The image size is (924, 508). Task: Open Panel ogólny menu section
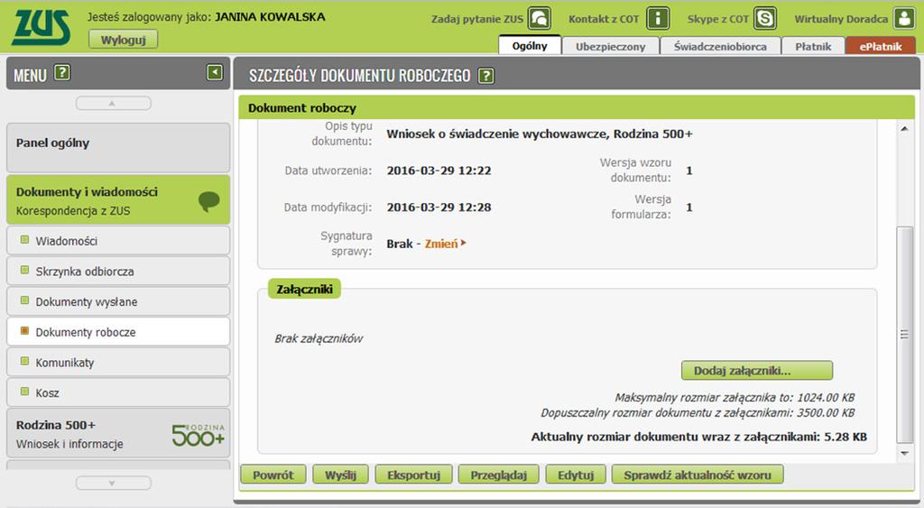(x=118, y=147)
